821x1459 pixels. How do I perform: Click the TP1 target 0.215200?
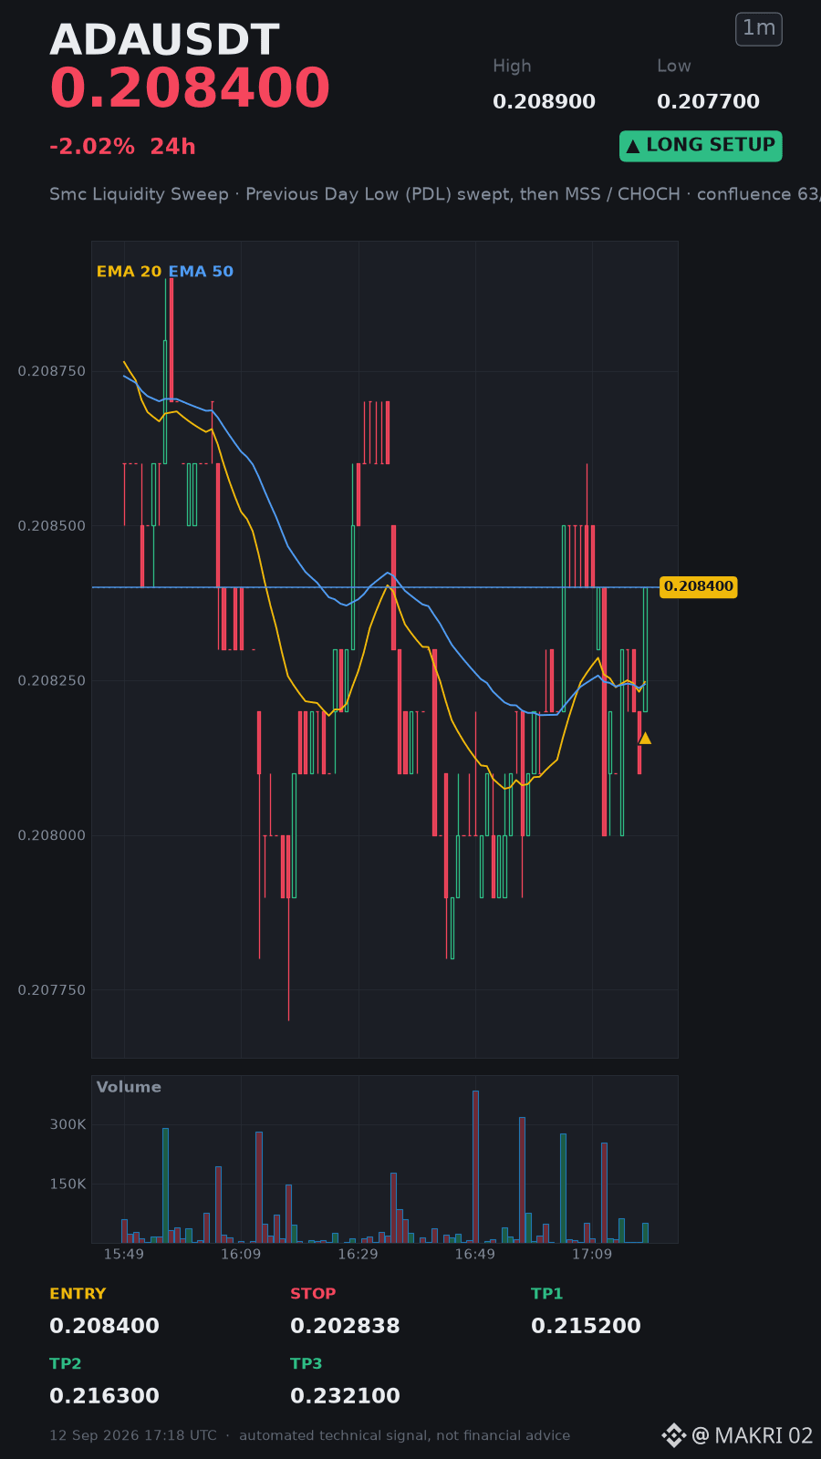(586, 1326)
